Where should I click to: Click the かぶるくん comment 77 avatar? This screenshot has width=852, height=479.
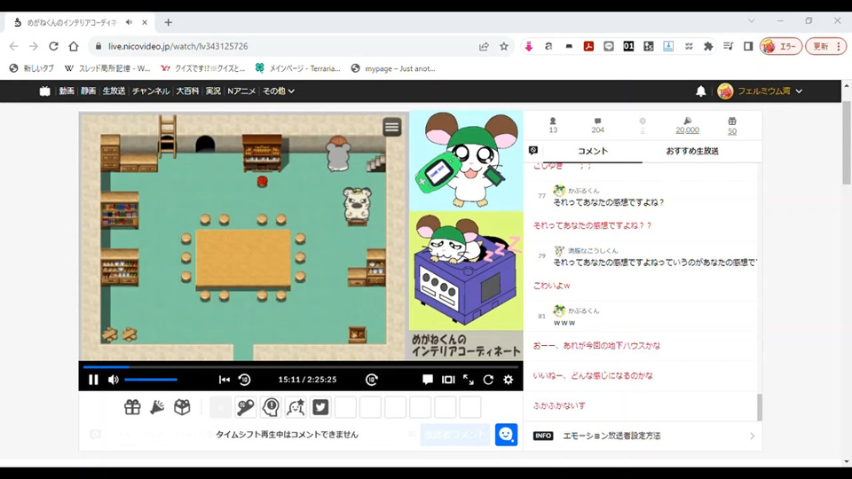click(x=559, y=190)
